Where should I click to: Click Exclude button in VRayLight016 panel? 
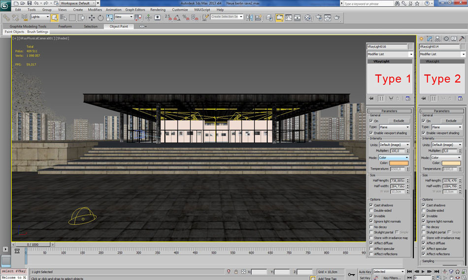[x=399, y=121]
